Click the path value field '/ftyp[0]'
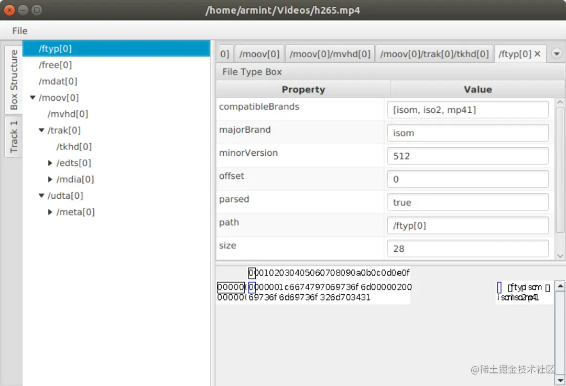This screenshot has height=386, width=566. point(468,226)
